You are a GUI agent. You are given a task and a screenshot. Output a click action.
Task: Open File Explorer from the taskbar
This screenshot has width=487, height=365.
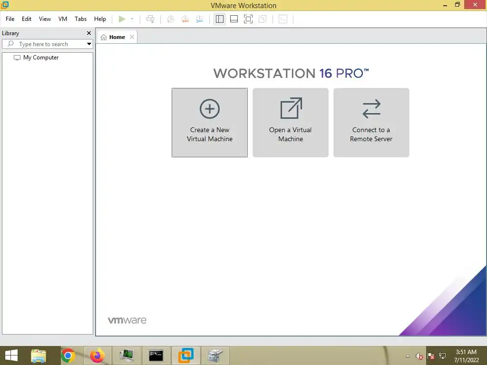coord(39,355)
